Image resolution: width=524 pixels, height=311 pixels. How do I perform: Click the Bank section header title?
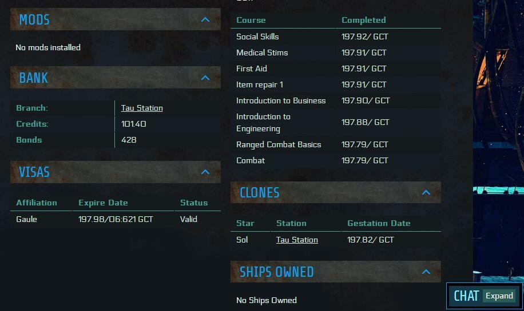point(34,78)
